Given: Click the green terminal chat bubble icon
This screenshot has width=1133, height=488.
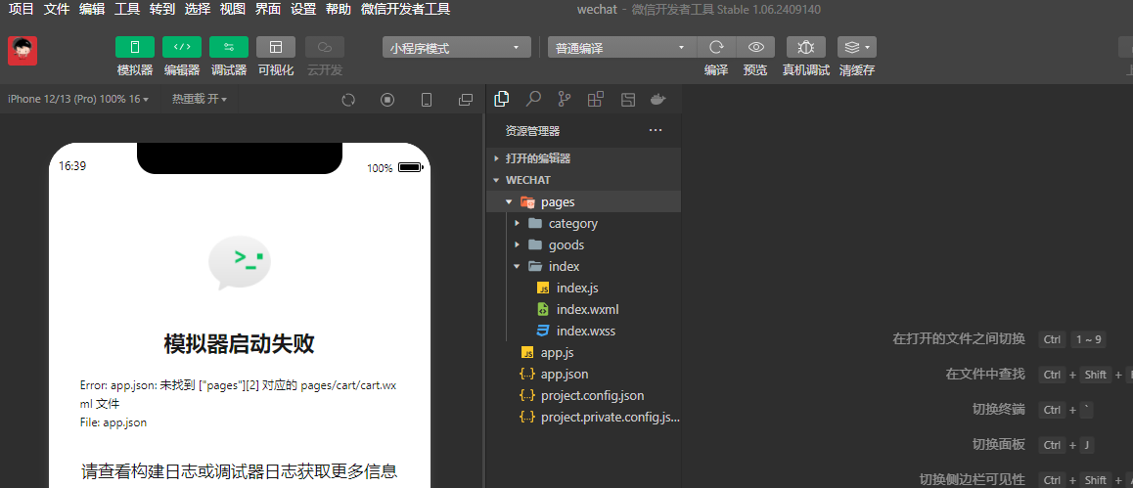Looking at the screenshot, I should (239, 263).
